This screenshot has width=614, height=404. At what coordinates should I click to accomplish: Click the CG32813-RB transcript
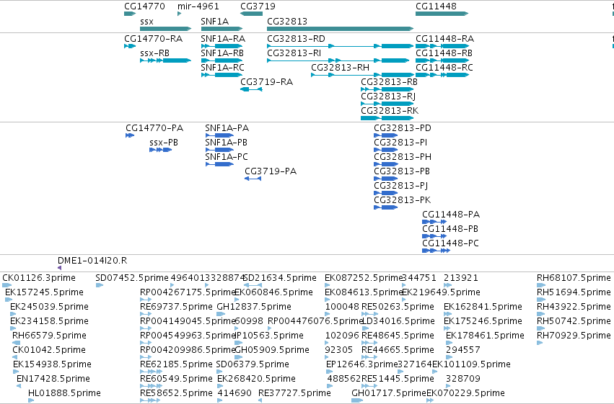[x=387, y=89]
